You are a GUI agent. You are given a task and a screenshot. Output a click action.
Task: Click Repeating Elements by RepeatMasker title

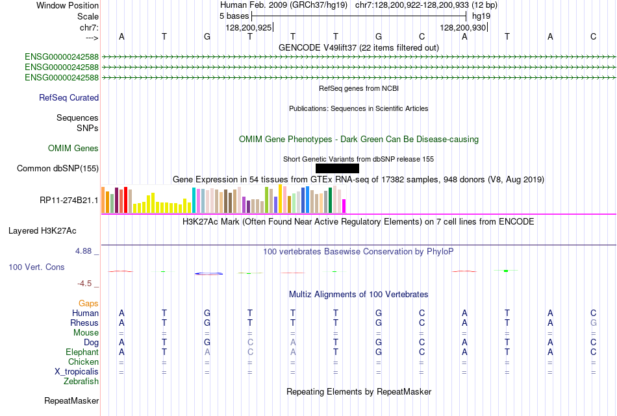click(359, 391)
